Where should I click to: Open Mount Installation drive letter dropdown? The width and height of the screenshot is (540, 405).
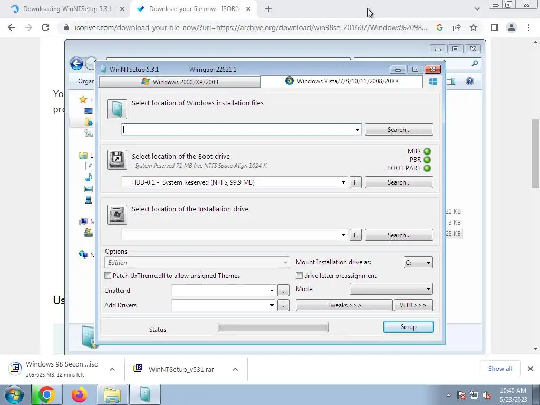point(418,263)
